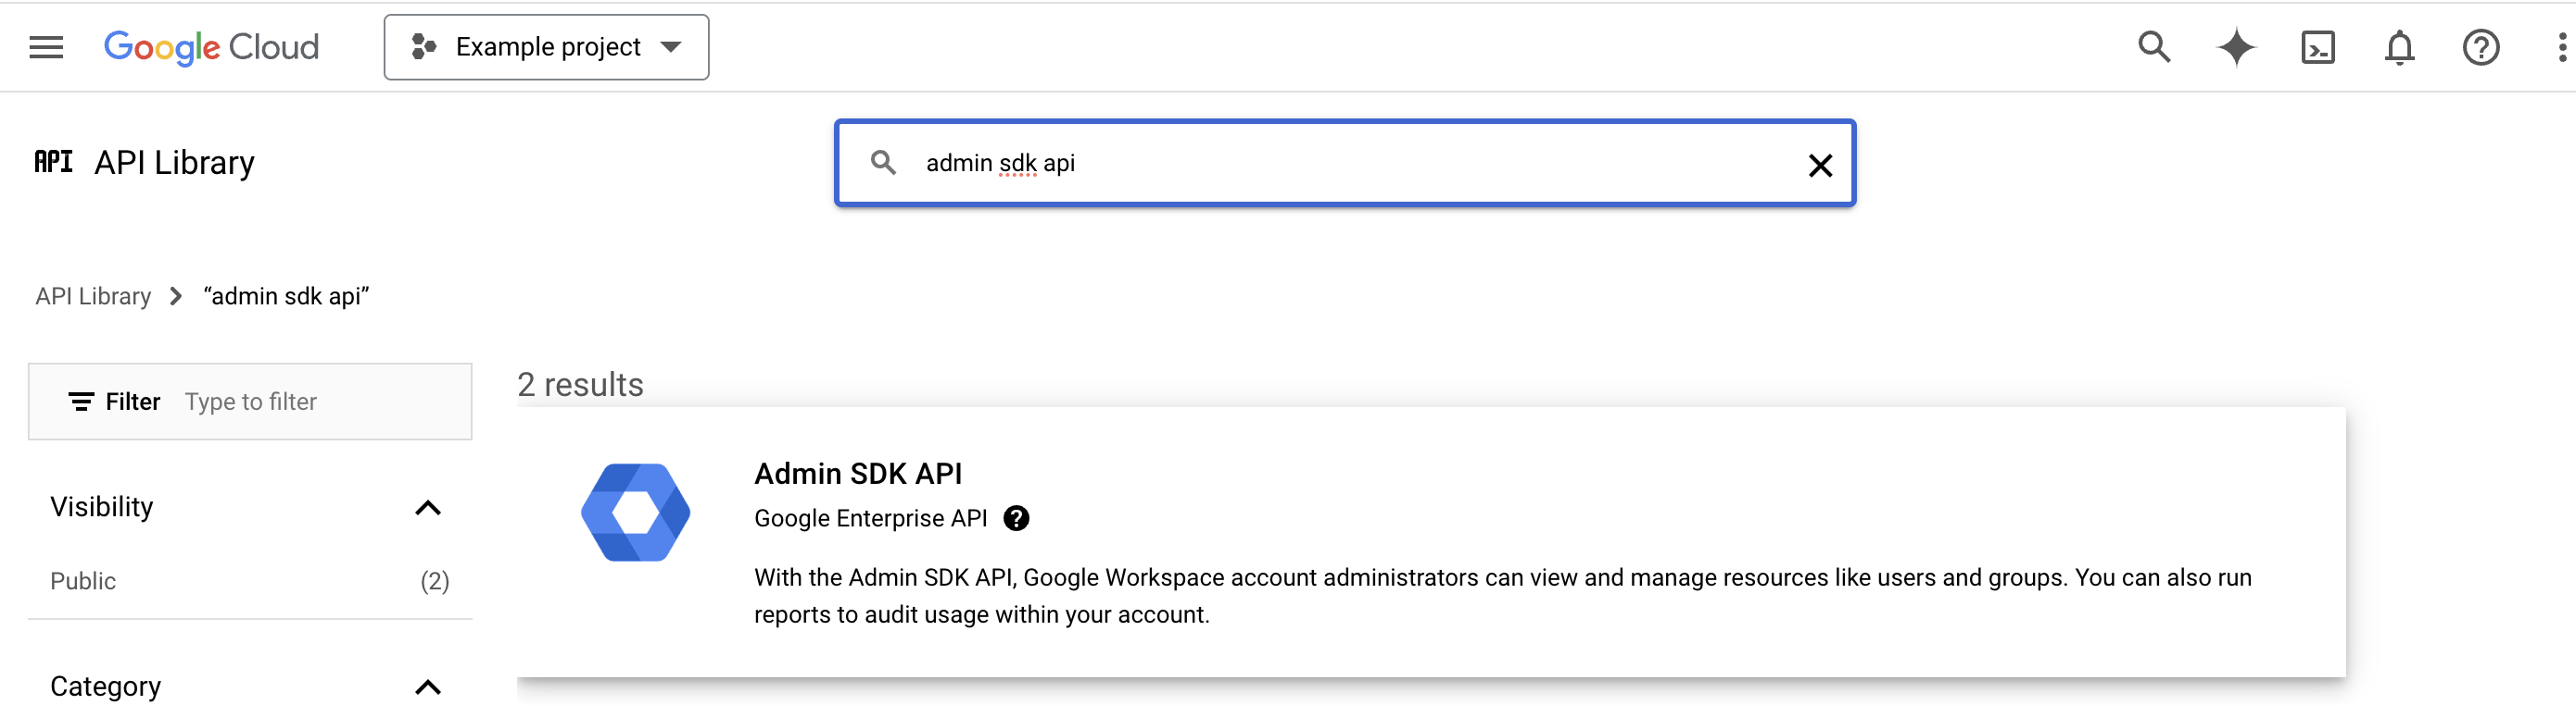Clear the admin sdk api search text
This screenshot has width=2576, height=705.
click(x=1820, y=165)
